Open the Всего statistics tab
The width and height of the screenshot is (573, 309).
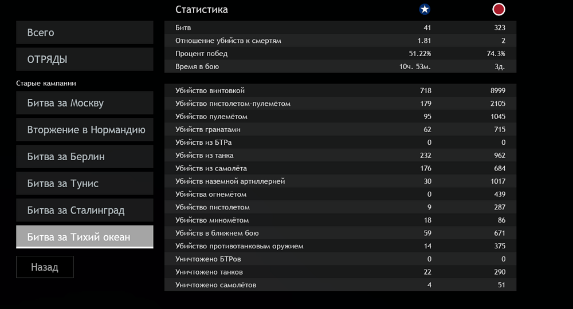click(x=85, y=33)
